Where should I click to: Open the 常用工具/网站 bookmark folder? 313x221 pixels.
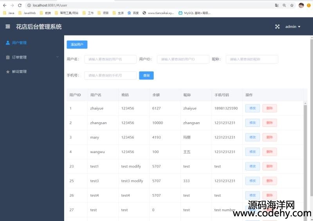point(67,13)
